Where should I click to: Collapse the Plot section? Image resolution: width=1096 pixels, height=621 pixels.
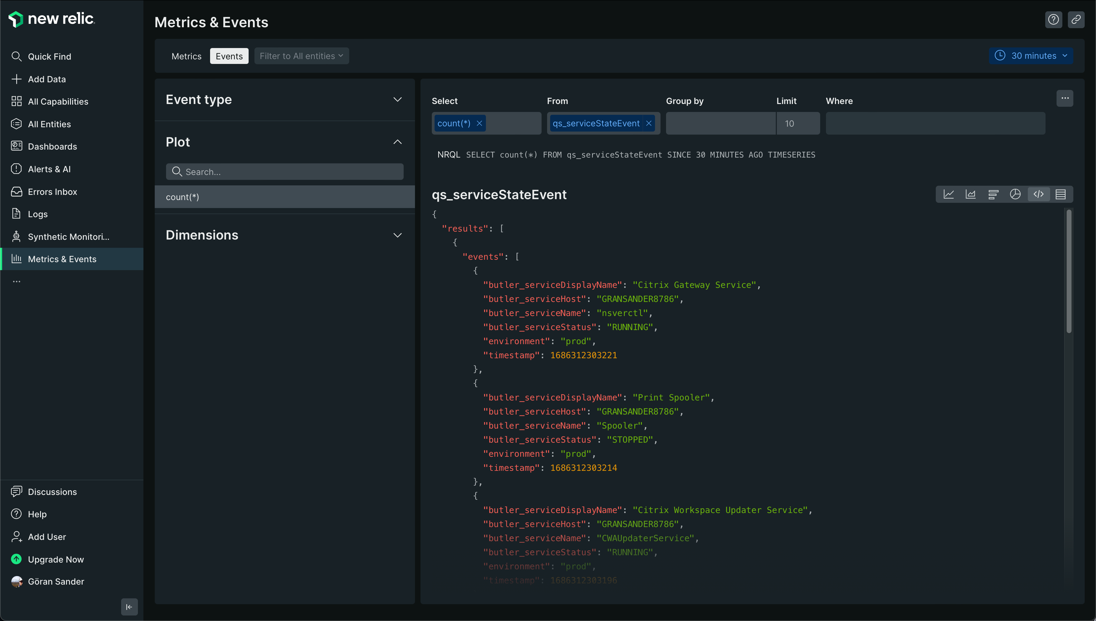[397, 142]
